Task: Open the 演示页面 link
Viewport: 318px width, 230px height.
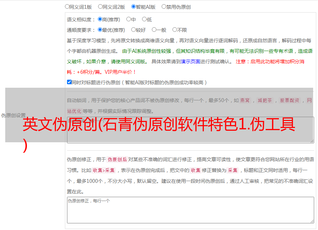Action: 191,62
